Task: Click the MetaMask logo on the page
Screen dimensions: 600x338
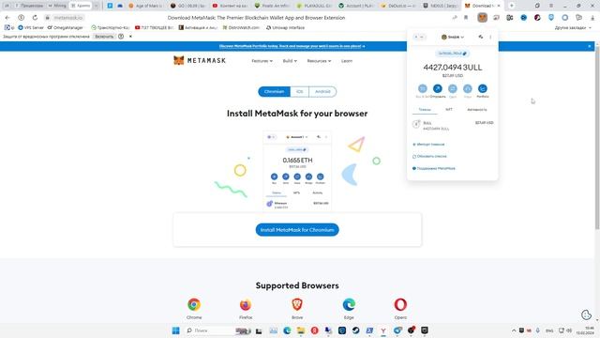Action: [200, 60]
